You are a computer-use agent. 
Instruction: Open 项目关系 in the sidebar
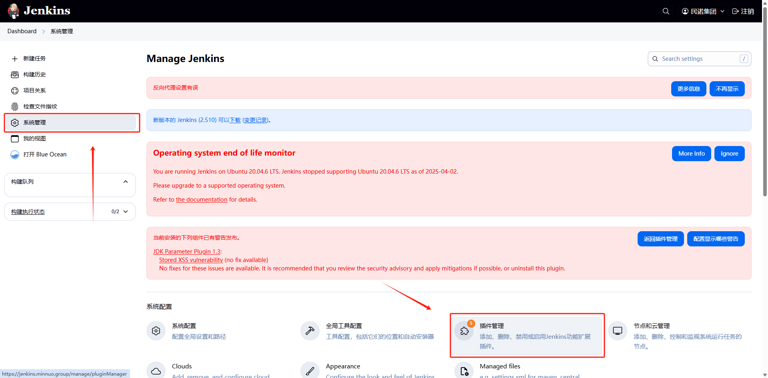point(34,91)
